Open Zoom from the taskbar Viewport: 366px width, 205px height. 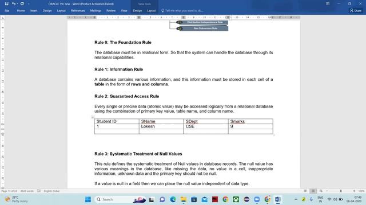pyautogui.click(x=257, y=199)
